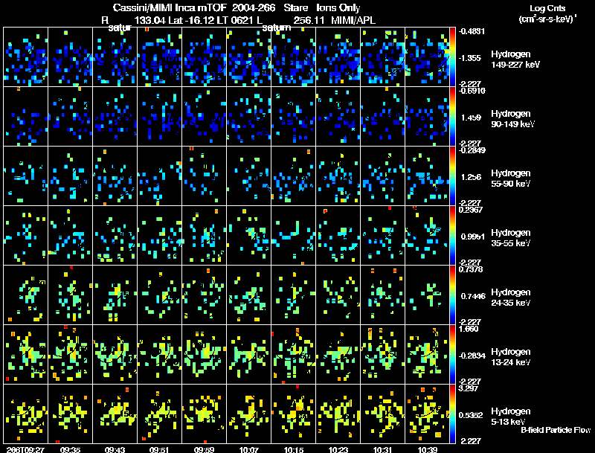Click the '(cm²-sr-s-keV)' units text
Viewport: 595px width, 453px height.
click(x=547, y=19)
